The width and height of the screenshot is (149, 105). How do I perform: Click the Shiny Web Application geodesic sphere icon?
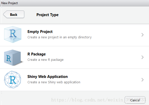[13, 79]
